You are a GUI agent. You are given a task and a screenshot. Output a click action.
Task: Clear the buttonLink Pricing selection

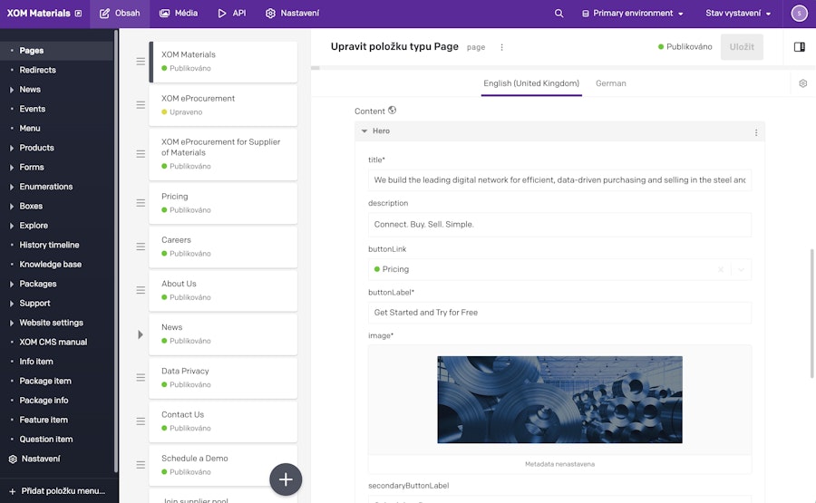721,269
